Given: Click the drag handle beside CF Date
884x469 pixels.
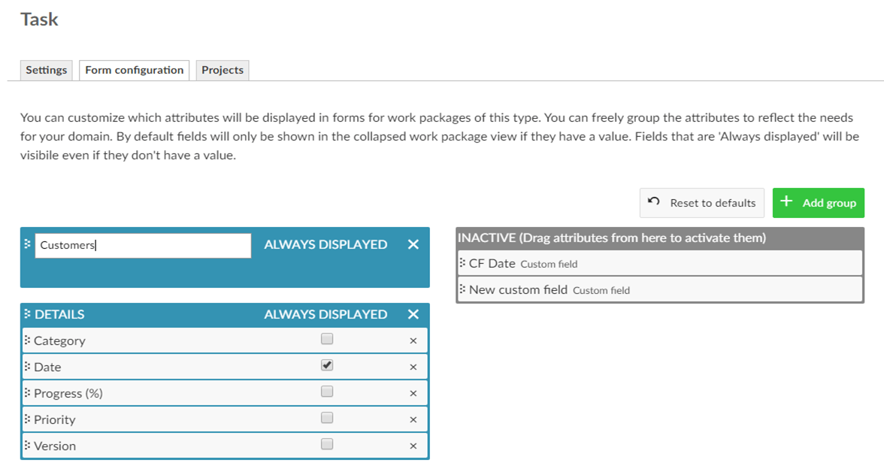Looking at the screenshot, I should tap(462, 263).
